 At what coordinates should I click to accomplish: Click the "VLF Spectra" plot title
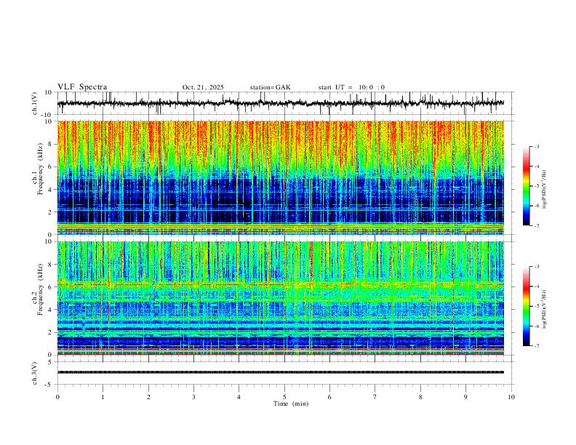(82, 87)
